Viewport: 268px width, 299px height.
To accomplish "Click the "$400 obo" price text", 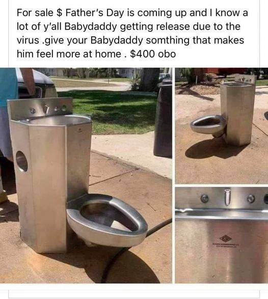I will (x=153, y=54).
